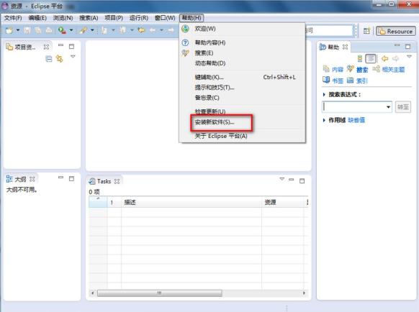Click the Default scope link in Help
Image resolution: width=419 pixels, height=312 pixels.
[x=356, y=120]
